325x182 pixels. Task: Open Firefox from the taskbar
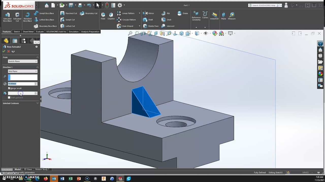pyautogui.click(x=46, y=178)
